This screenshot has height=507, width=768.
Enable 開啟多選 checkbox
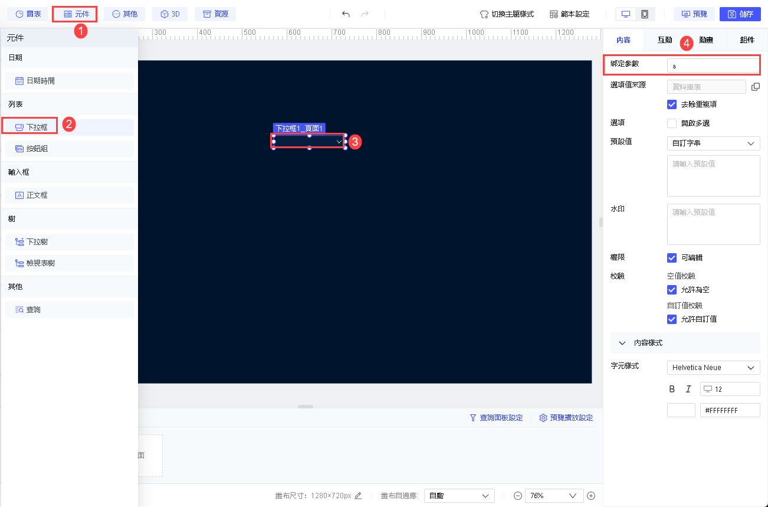coord(671,123)
